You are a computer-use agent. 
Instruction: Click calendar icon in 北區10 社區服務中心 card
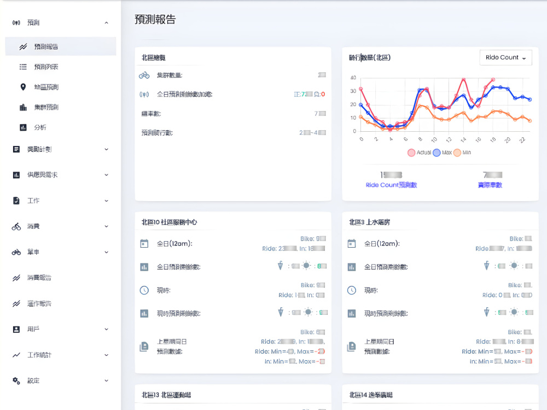[x=144, y=243]
